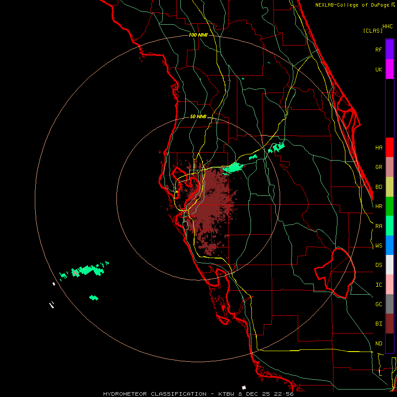Click the '100 NMI' range ring label
The height and width of the screenshot is (397, 397).
[x=198, y=35]
